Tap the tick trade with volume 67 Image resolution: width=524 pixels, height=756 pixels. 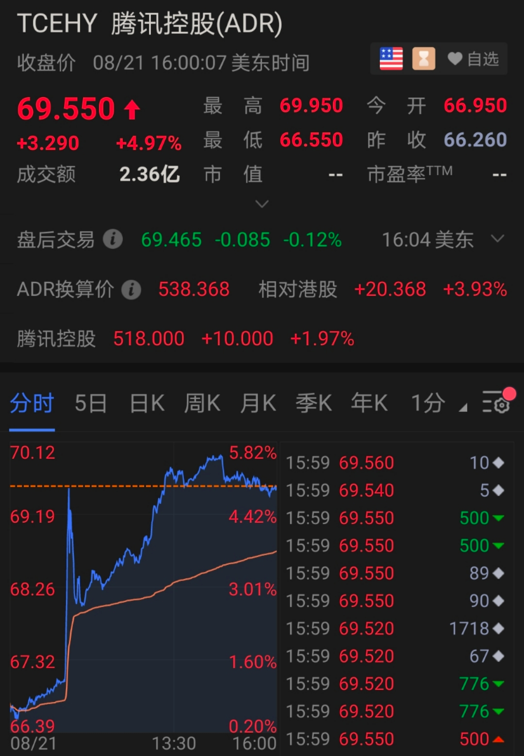(395, 656)
